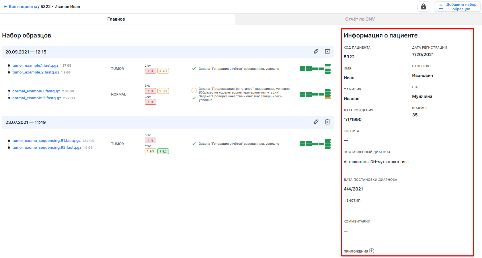The height and width of the screenshot is (258, 482).
Task: Click the 20.09.2021 — 12:15 set header
Action: (26, 52)
